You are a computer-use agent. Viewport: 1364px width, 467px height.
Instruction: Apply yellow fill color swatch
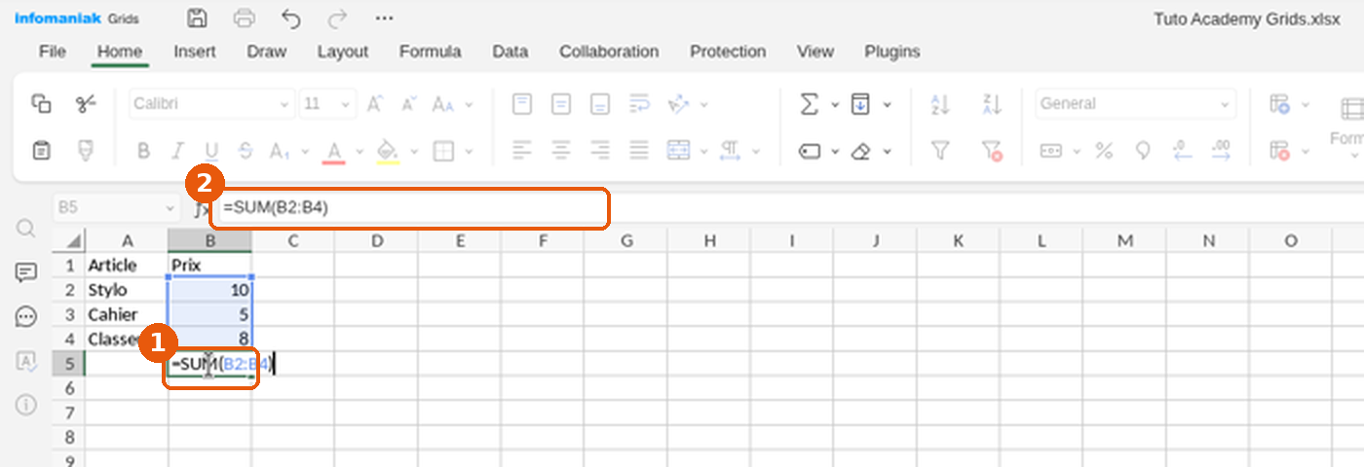pyautogui.click(x=388, y=151)
